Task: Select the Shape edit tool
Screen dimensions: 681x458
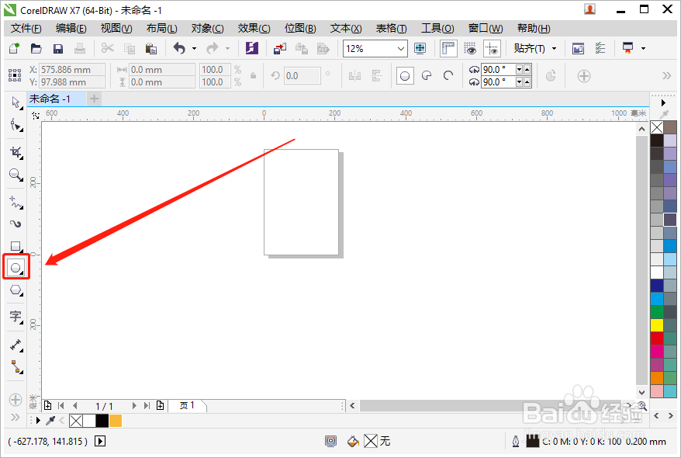Action: 16,125
